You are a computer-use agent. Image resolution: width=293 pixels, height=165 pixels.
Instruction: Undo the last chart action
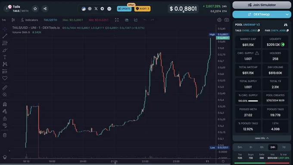tap(145, 20)
